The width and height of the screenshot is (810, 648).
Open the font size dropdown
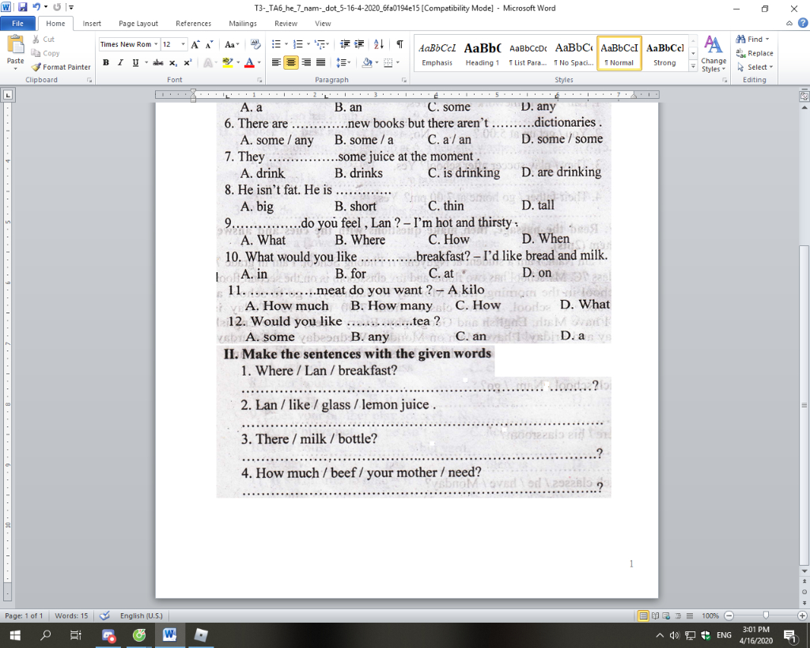(x=183, y=44)
